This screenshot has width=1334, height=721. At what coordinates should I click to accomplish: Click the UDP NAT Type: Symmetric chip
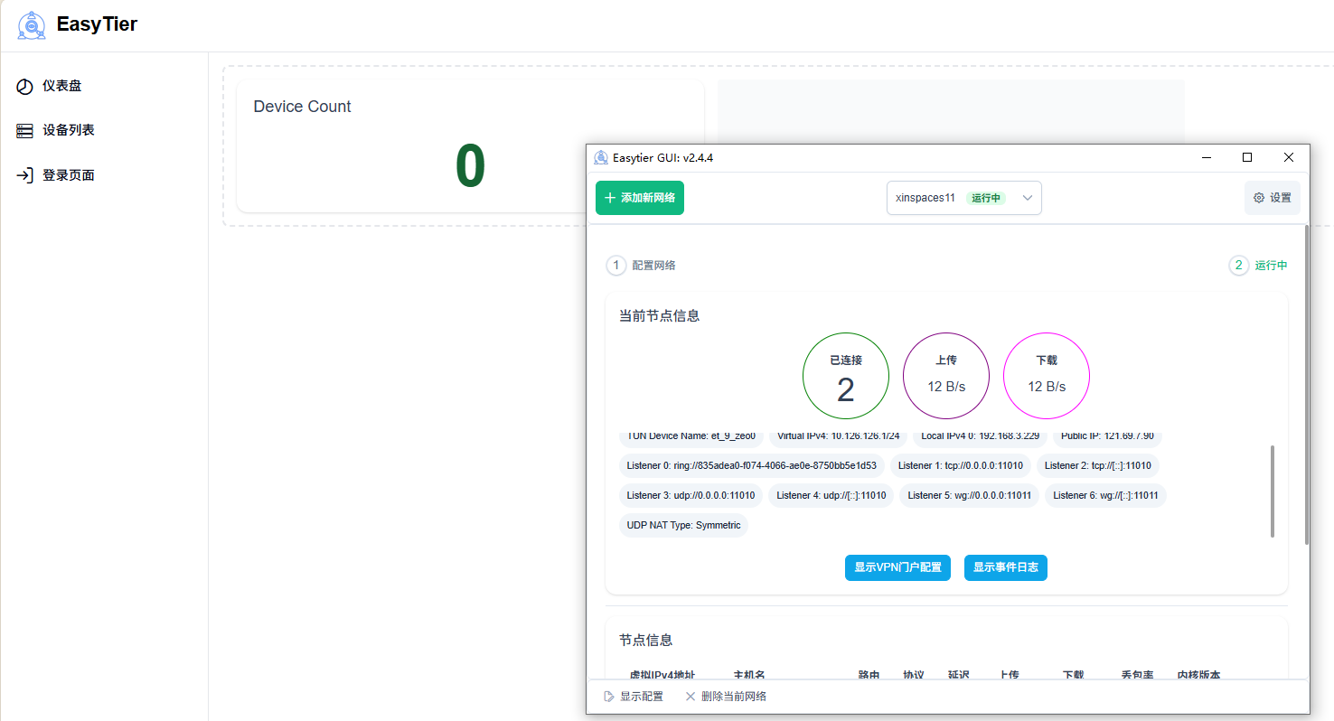[x=684, y=526]
